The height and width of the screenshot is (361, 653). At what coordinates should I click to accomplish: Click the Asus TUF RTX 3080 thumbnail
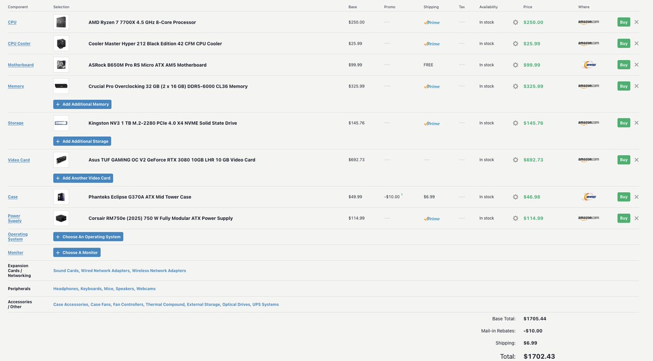(61, 160)
